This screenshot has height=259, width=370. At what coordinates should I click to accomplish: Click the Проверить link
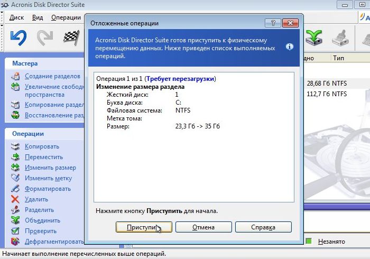[x=41, y=231]
